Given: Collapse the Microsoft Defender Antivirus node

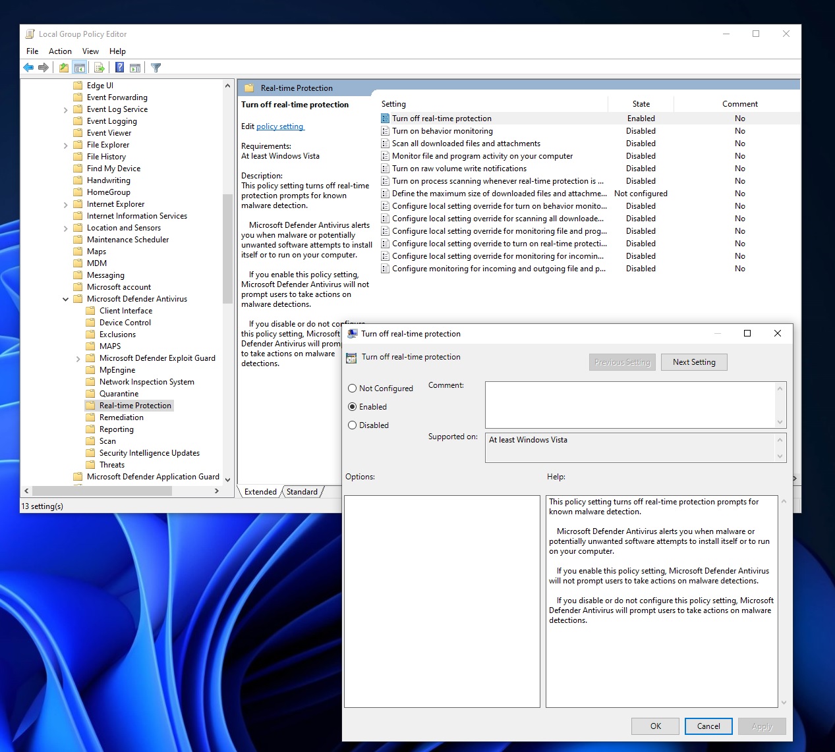Looking at the screenshot, I should (65, 300).
